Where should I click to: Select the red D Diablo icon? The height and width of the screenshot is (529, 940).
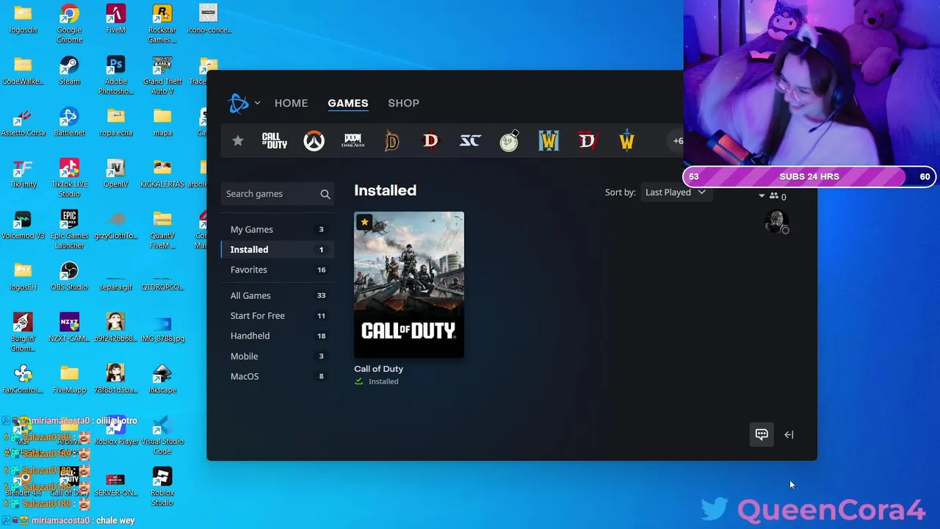(431, 141)
